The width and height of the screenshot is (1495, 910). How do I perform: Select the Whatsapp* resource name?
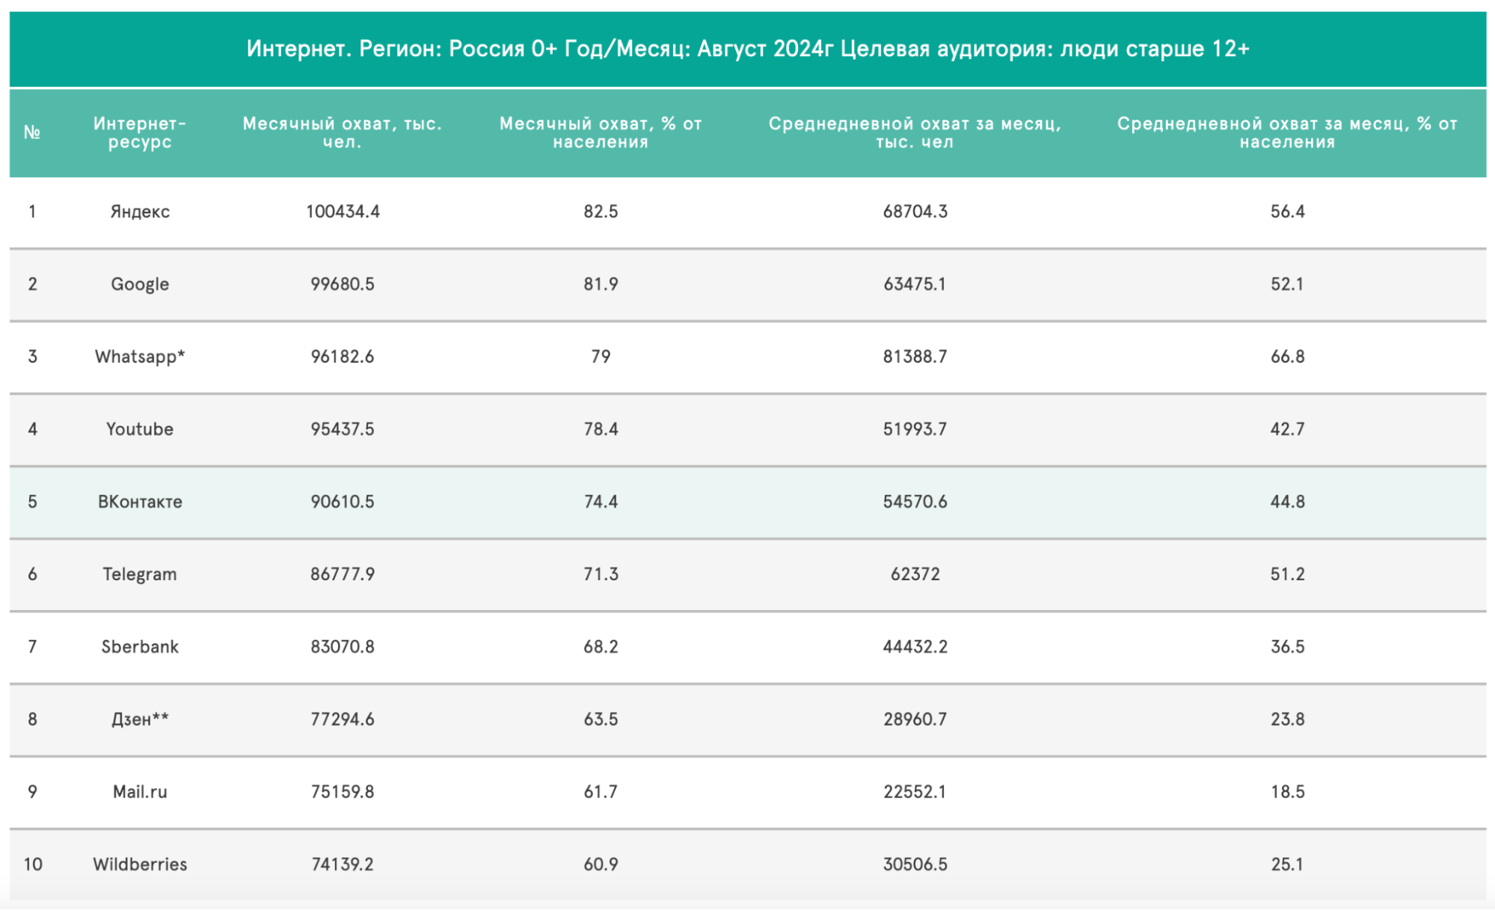pyautogui.click(x=140, y=357)
